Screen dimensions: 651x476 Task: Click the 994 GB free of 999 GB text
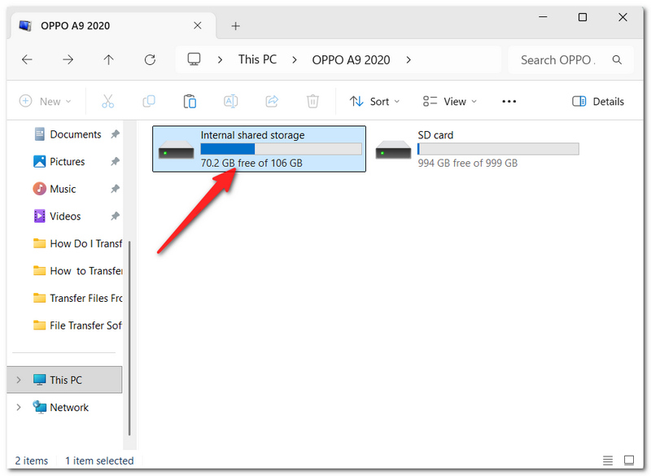[467, 163]
